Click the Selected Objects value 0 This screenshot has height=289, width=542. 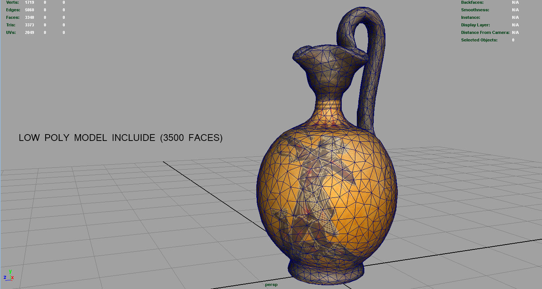click(x=513, y=40)
